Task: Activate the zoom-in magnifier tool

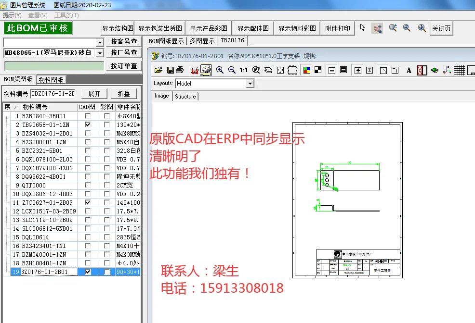Action: [220, 70]
